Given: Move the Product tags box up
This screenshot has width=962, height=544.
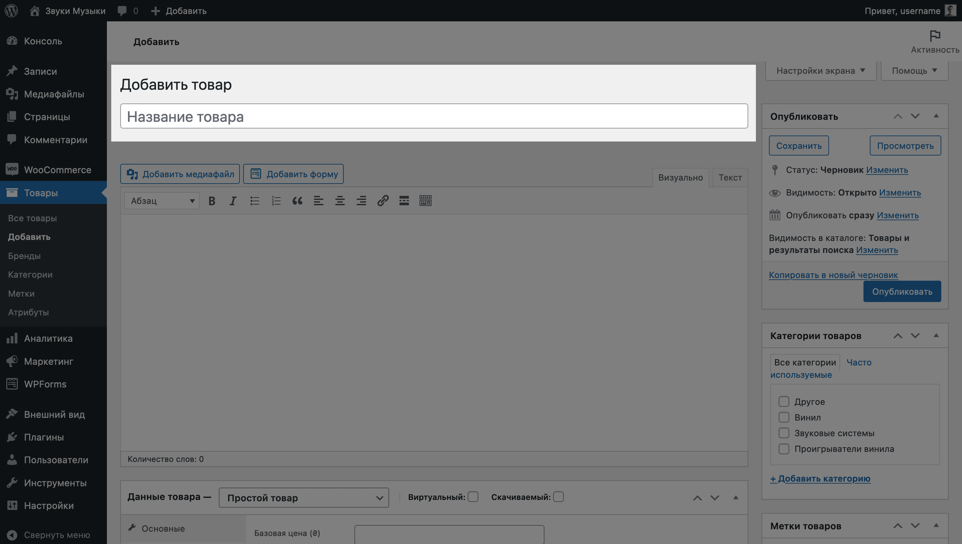Looking at the screenshot, I should click(898, 526).
